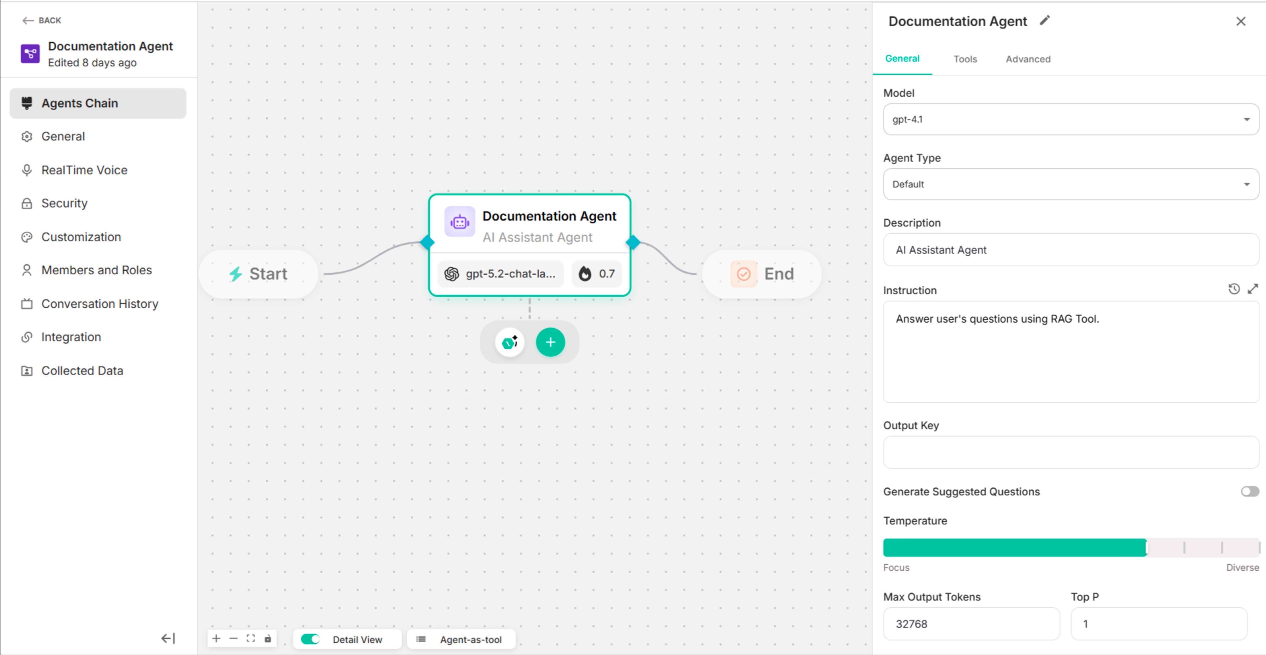Open Collected Data

[82, 371]
